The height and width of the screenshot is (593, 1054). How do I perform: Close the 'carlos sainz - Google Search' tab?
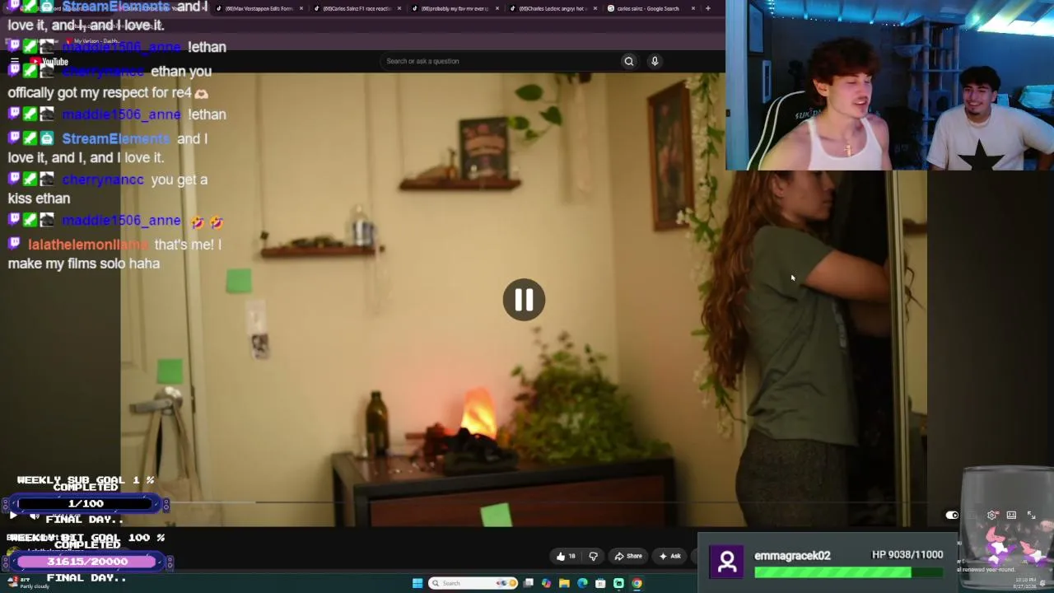693,8
